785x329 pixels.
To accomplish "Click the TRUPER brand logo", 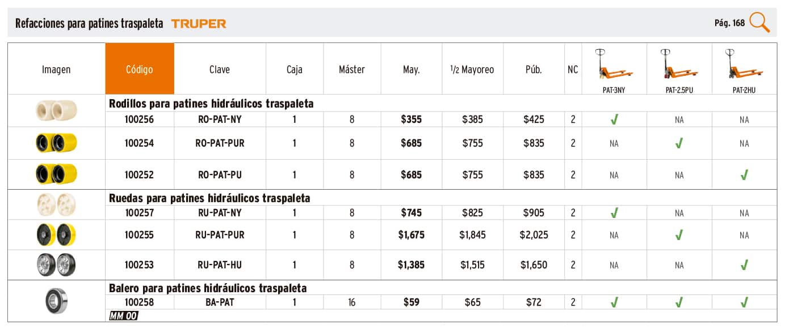I will point(199,24).
